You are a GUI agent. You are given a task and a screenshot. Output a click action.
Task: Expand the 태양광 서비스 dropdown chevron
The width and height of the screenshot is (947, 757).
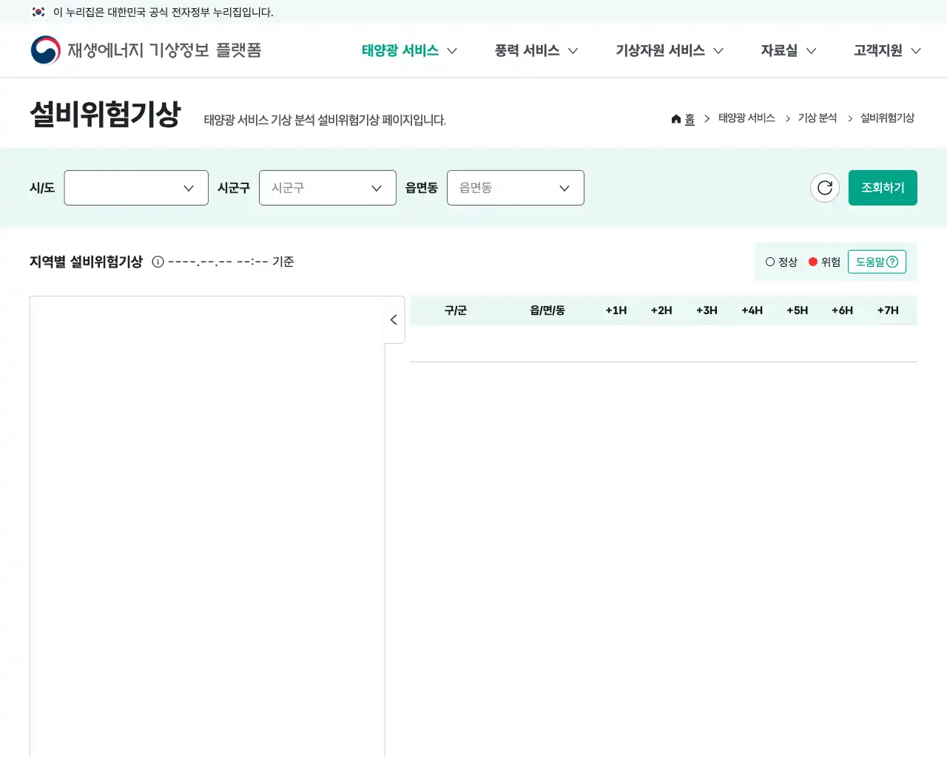coord(452,51)
